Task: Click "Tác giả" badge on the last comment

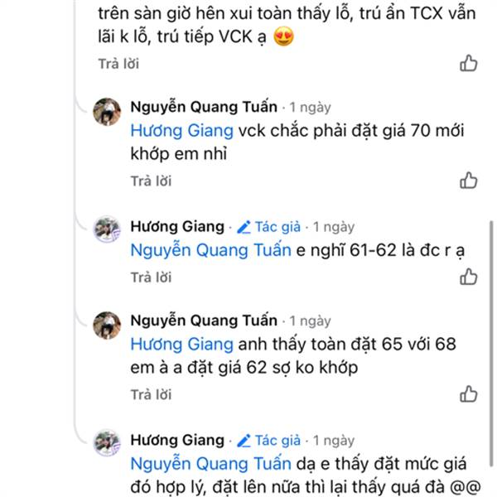Action: [269, 440]
